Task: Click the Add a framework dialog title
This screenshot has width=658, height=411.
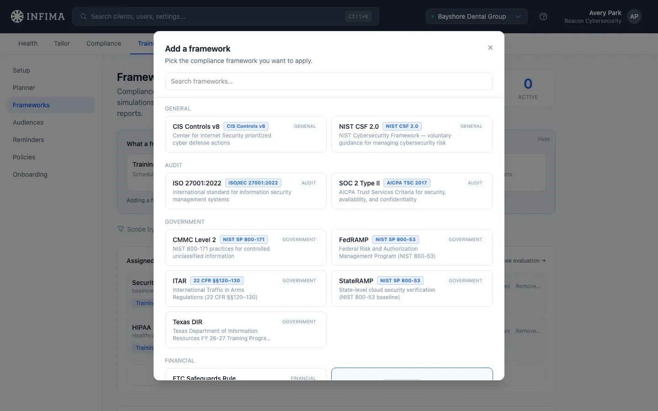Action: coord(198,49)
